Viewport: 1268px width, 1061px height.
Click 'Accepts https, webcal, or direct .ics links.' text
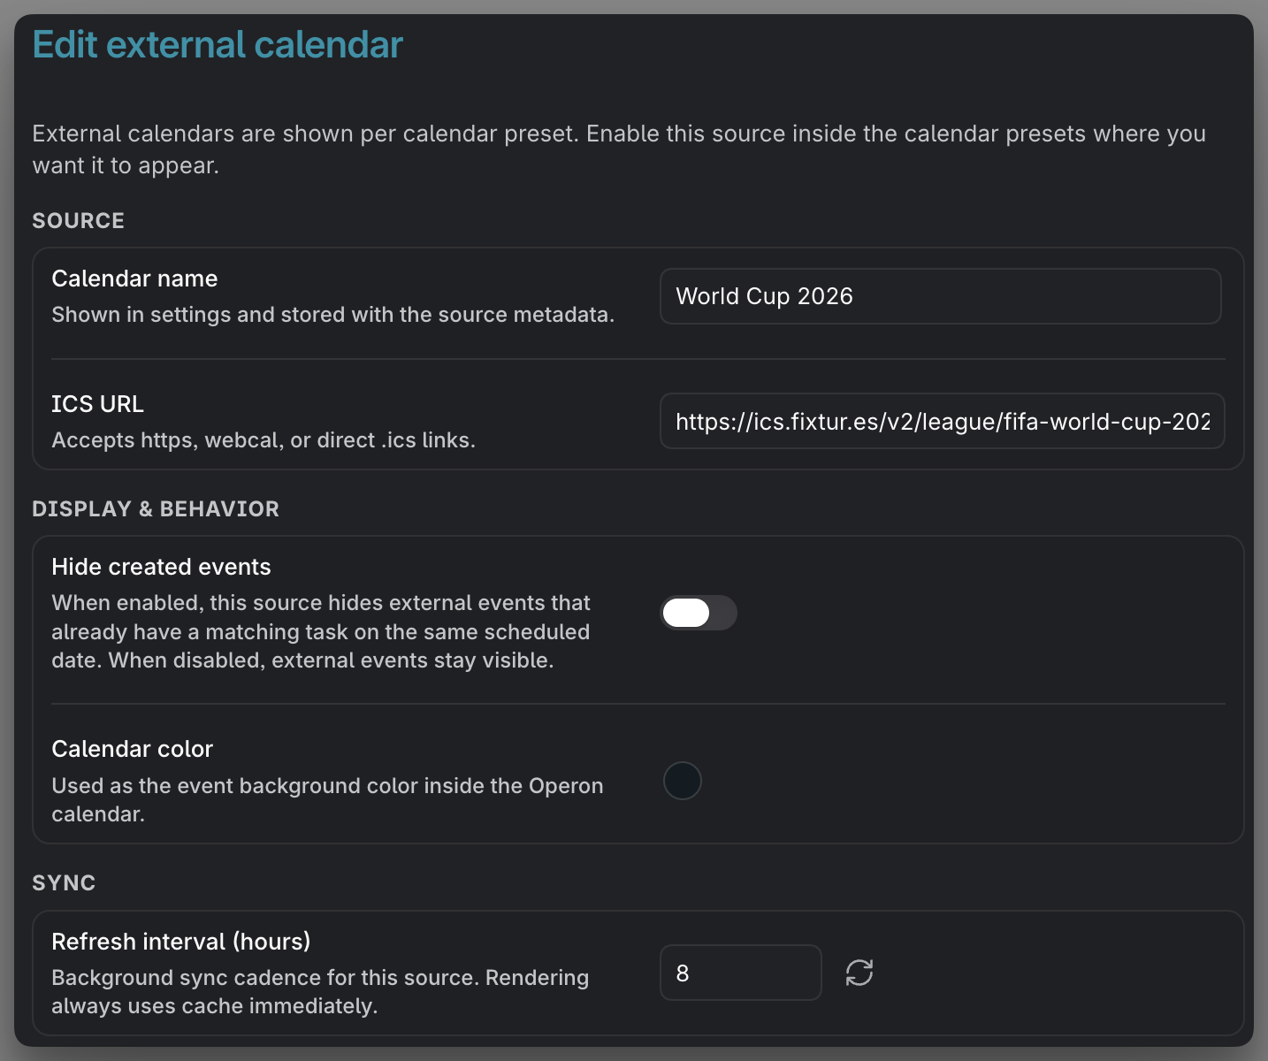pyautogui.click(x=264, y=439)
